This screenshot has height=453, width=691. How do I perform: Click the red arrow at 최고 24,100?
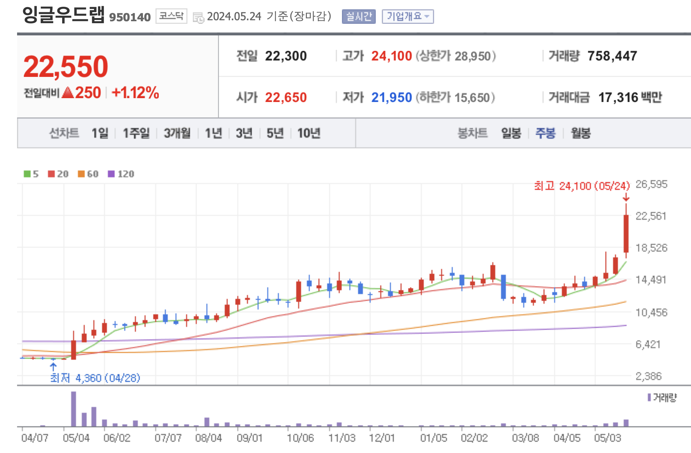click(626, 197)
